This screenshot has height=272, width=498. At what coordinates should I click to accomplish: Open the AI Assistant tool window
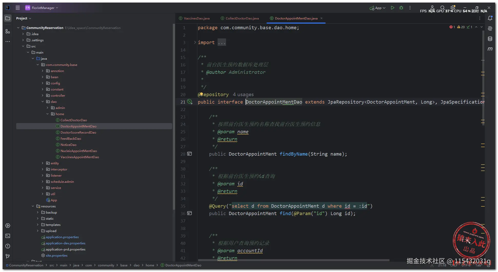point(490,28)
